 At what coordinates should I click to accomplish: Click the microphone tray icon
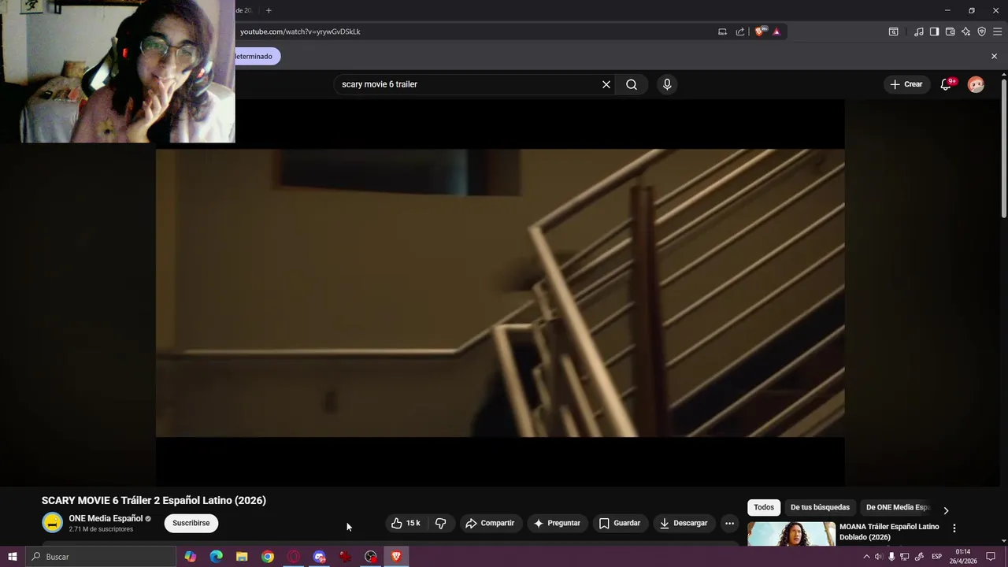891,557
